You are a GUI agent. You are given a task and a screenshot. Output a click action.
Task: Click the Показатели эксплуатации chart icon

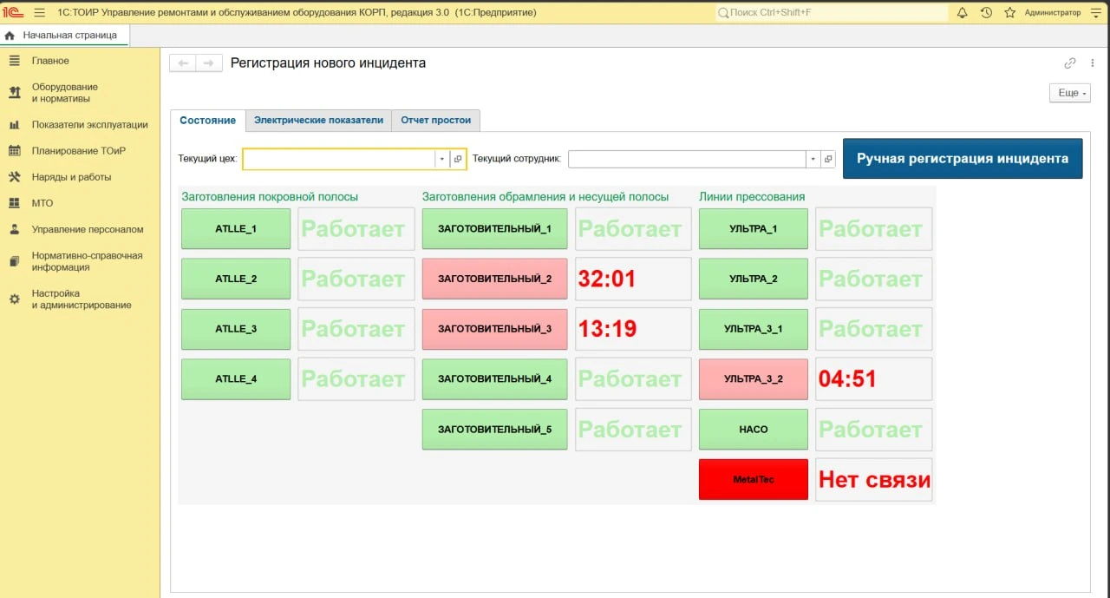14,125
